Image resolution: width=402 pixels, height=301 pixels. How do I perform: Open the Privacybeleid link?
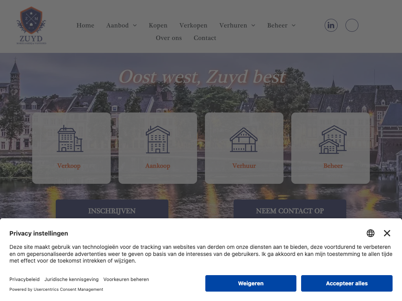tap(24, 279)
